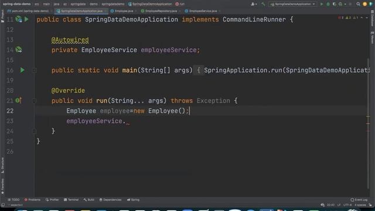Click the Exception keyword on line 21
The image size is (375, 211).
tap(213, 100)
